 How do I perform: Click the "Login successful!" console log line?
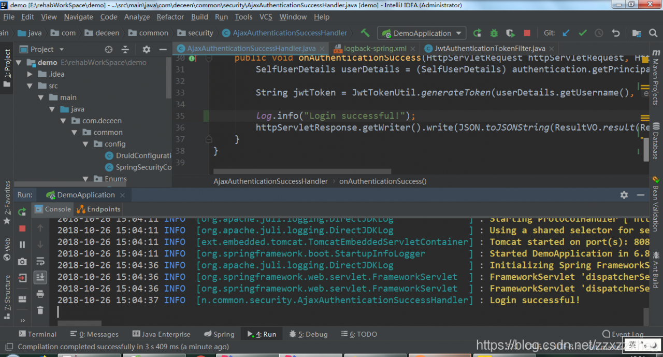pos(319,300)
